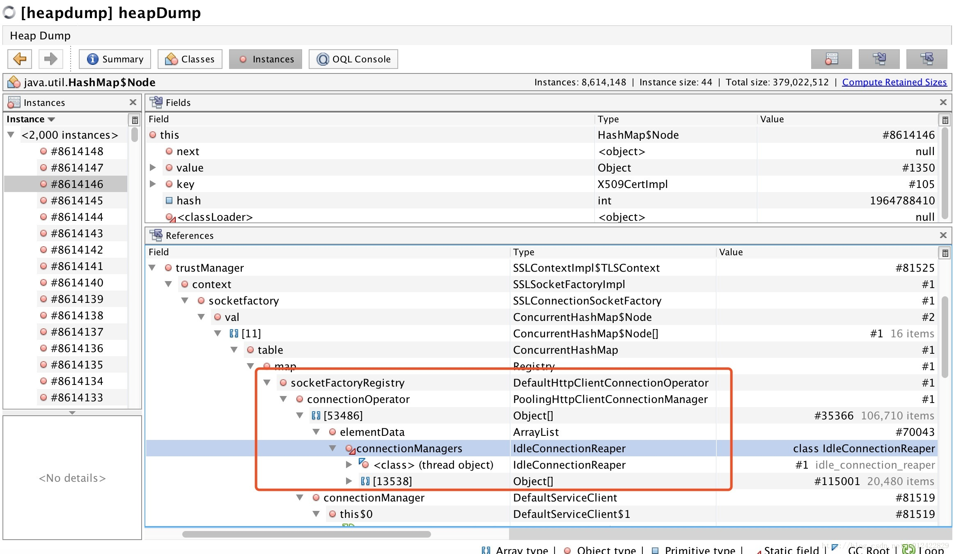Close the Fields panel
Image resolution: width=954 pixels, height=554 pixels.
[x=943, y=102]
